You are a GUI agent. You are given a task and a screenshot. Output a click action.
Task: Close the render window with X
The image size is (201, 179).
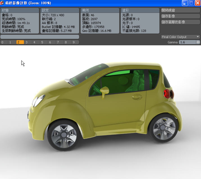click(198, 3)
